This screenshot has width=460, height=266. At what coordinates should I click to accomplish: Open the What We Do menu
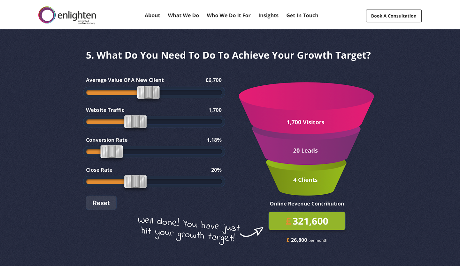point(183,15)
